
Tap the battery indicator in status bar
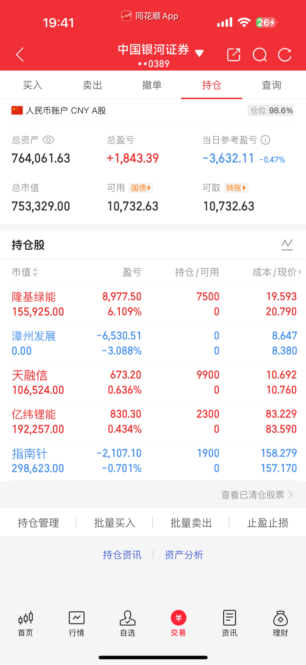(x=266, y=22)
